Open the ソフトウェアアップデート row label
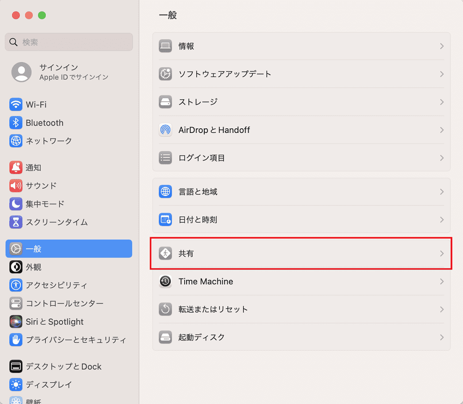The height and width of the screenshot is (404, 463). 225,74
